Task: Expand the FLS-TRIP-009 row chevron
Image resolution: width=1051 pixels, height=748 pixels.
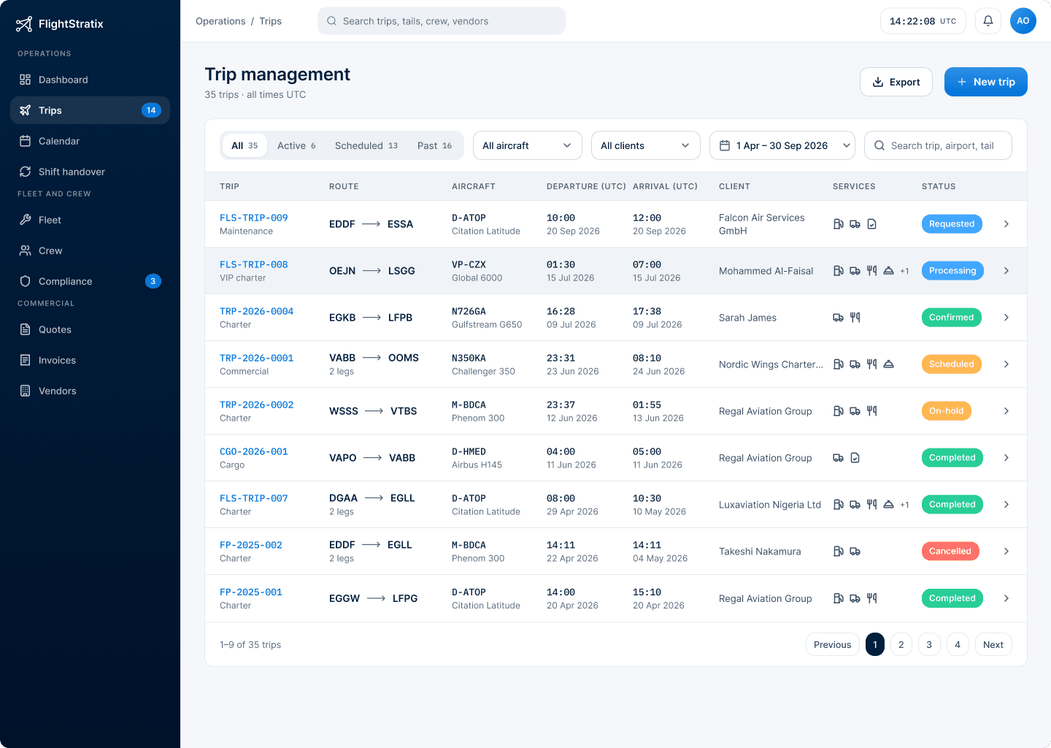Action: click(x=1006, y=224)
